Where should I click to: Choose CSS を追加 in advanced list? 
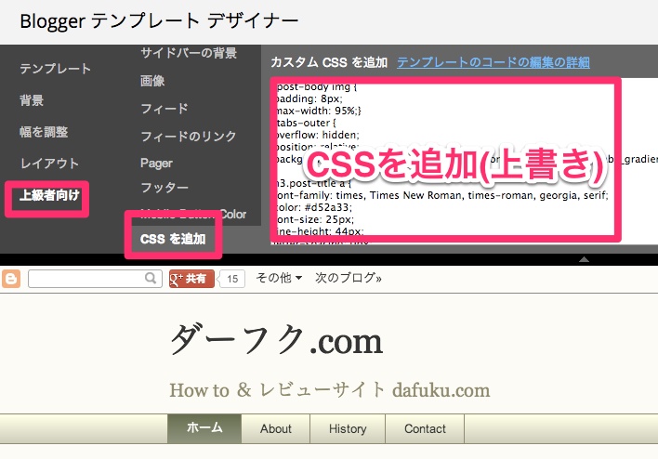[x=173, y=239]
